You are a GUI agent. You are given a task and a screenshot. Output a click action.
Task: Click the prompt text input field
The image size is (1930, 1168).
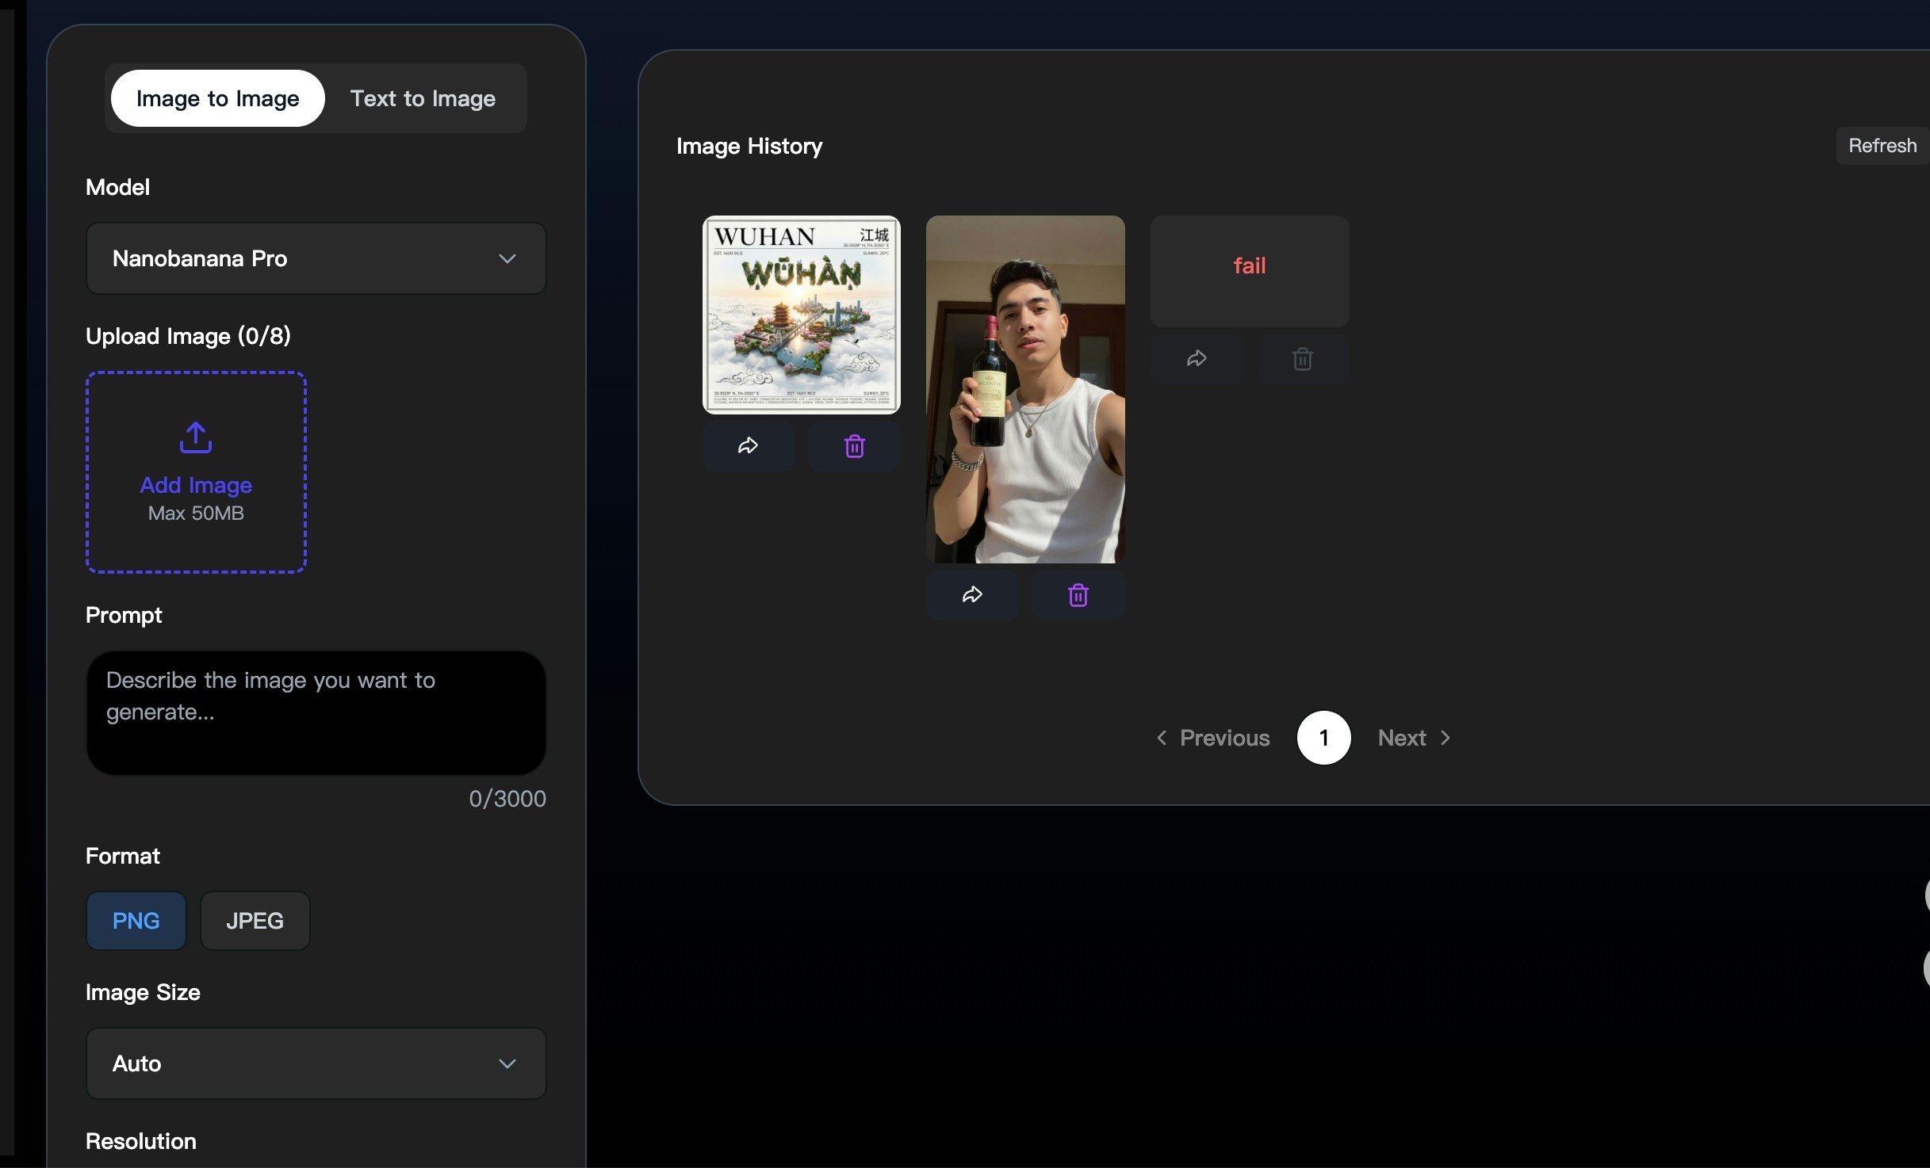(316, 712)
